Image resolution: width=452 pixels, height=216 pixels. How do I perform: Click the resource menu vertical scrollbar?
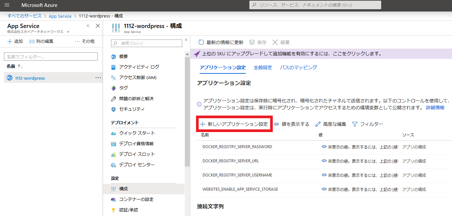(x=187, y=112)
